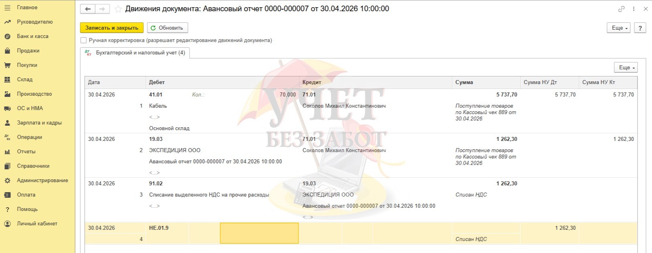Click the back navigation arrow
This screenshot has width=652, height=253.
pos(88,9)
